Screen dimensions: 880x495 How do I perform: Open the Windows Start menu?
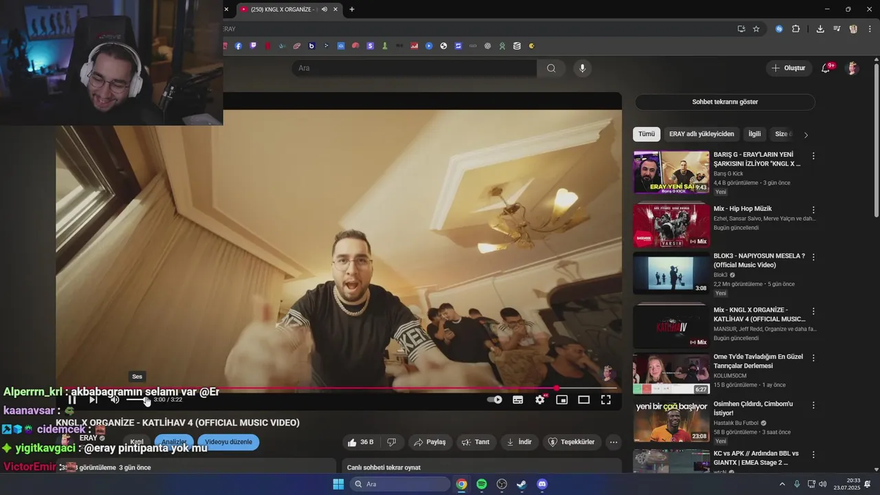pyautogui.click(x=338, y=484)
